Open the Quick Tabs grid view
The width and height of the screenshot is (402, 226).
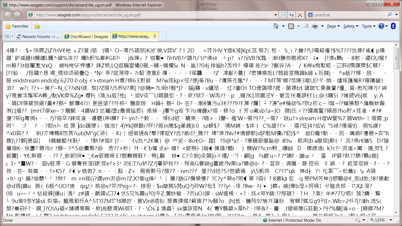[x=8, y=36]
